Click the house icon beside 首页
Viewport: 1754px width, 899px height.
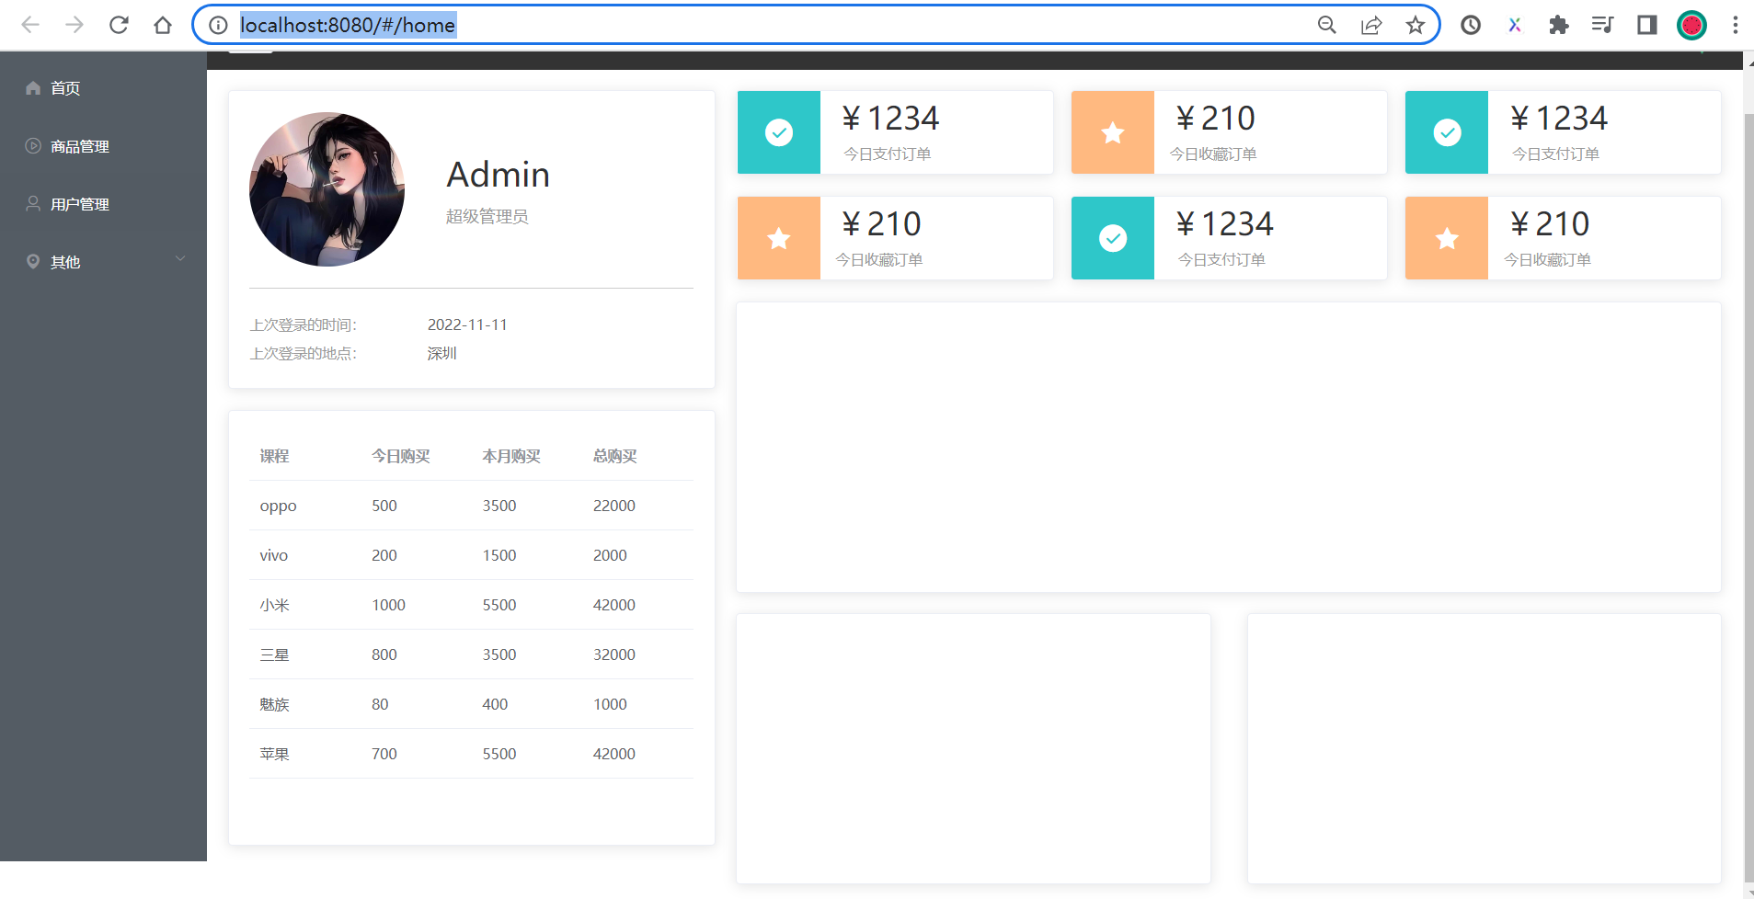33,88
